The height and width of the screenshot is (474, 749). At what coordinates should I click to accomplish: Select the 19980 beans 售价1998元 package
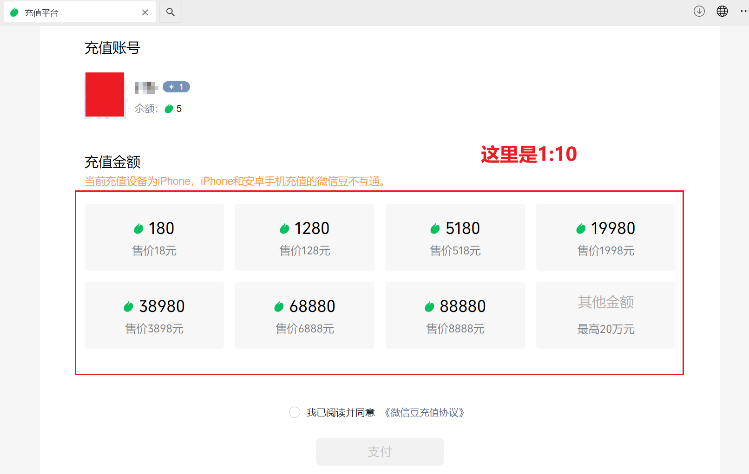[x=606, y=237]
